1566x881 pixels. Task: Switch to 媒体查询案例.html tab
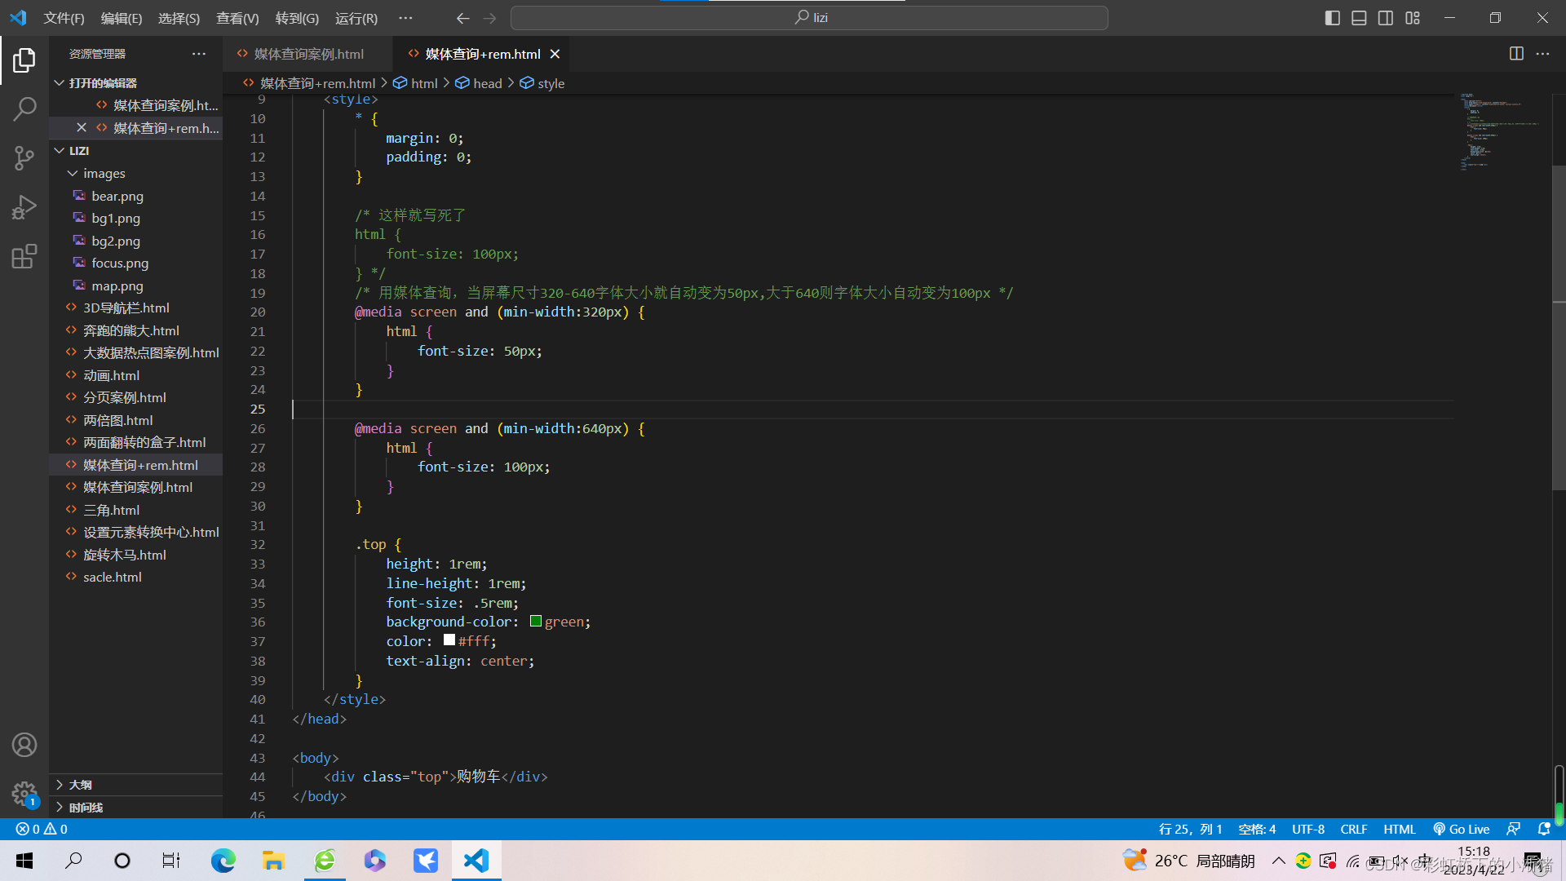307,54
